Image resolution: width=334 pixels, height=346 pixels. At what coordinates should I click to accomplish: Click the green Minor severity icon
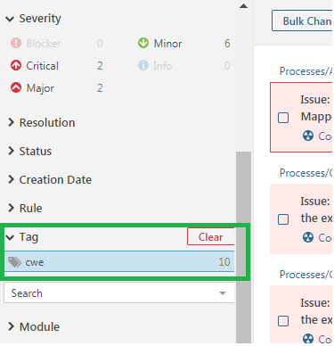coord(143,43)
